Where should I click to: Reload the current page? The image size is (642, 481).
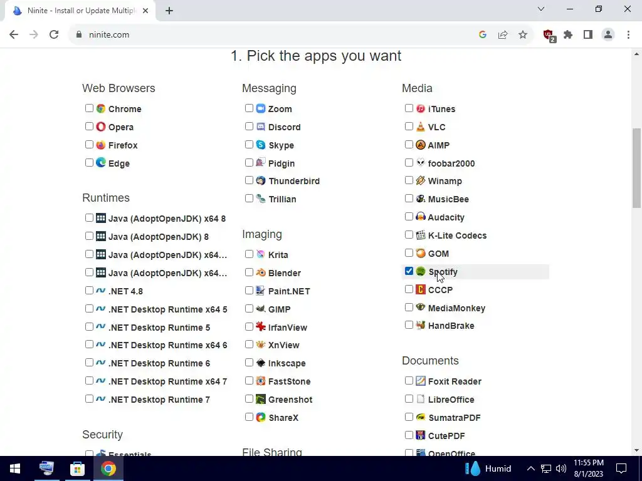(54, 35)
